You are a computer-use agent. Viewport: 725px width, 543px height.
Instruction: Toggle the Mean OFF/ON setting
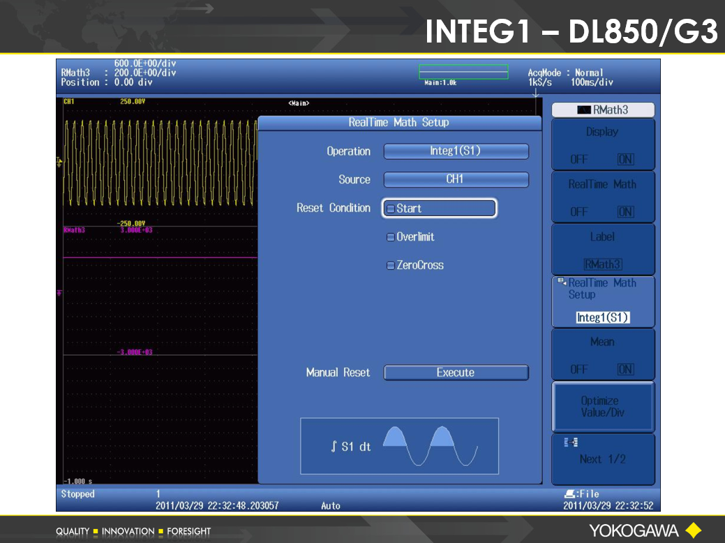pyautogui.click(x=603, y=355)
